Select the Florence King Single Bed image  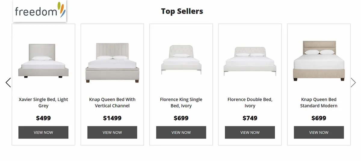181,60
